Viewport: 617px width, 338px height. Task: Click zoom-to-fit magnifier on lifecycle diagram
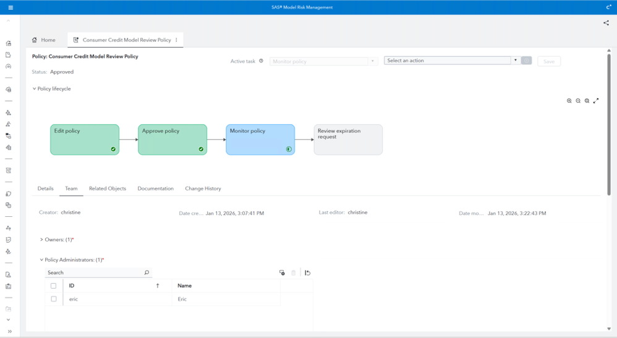587,101
